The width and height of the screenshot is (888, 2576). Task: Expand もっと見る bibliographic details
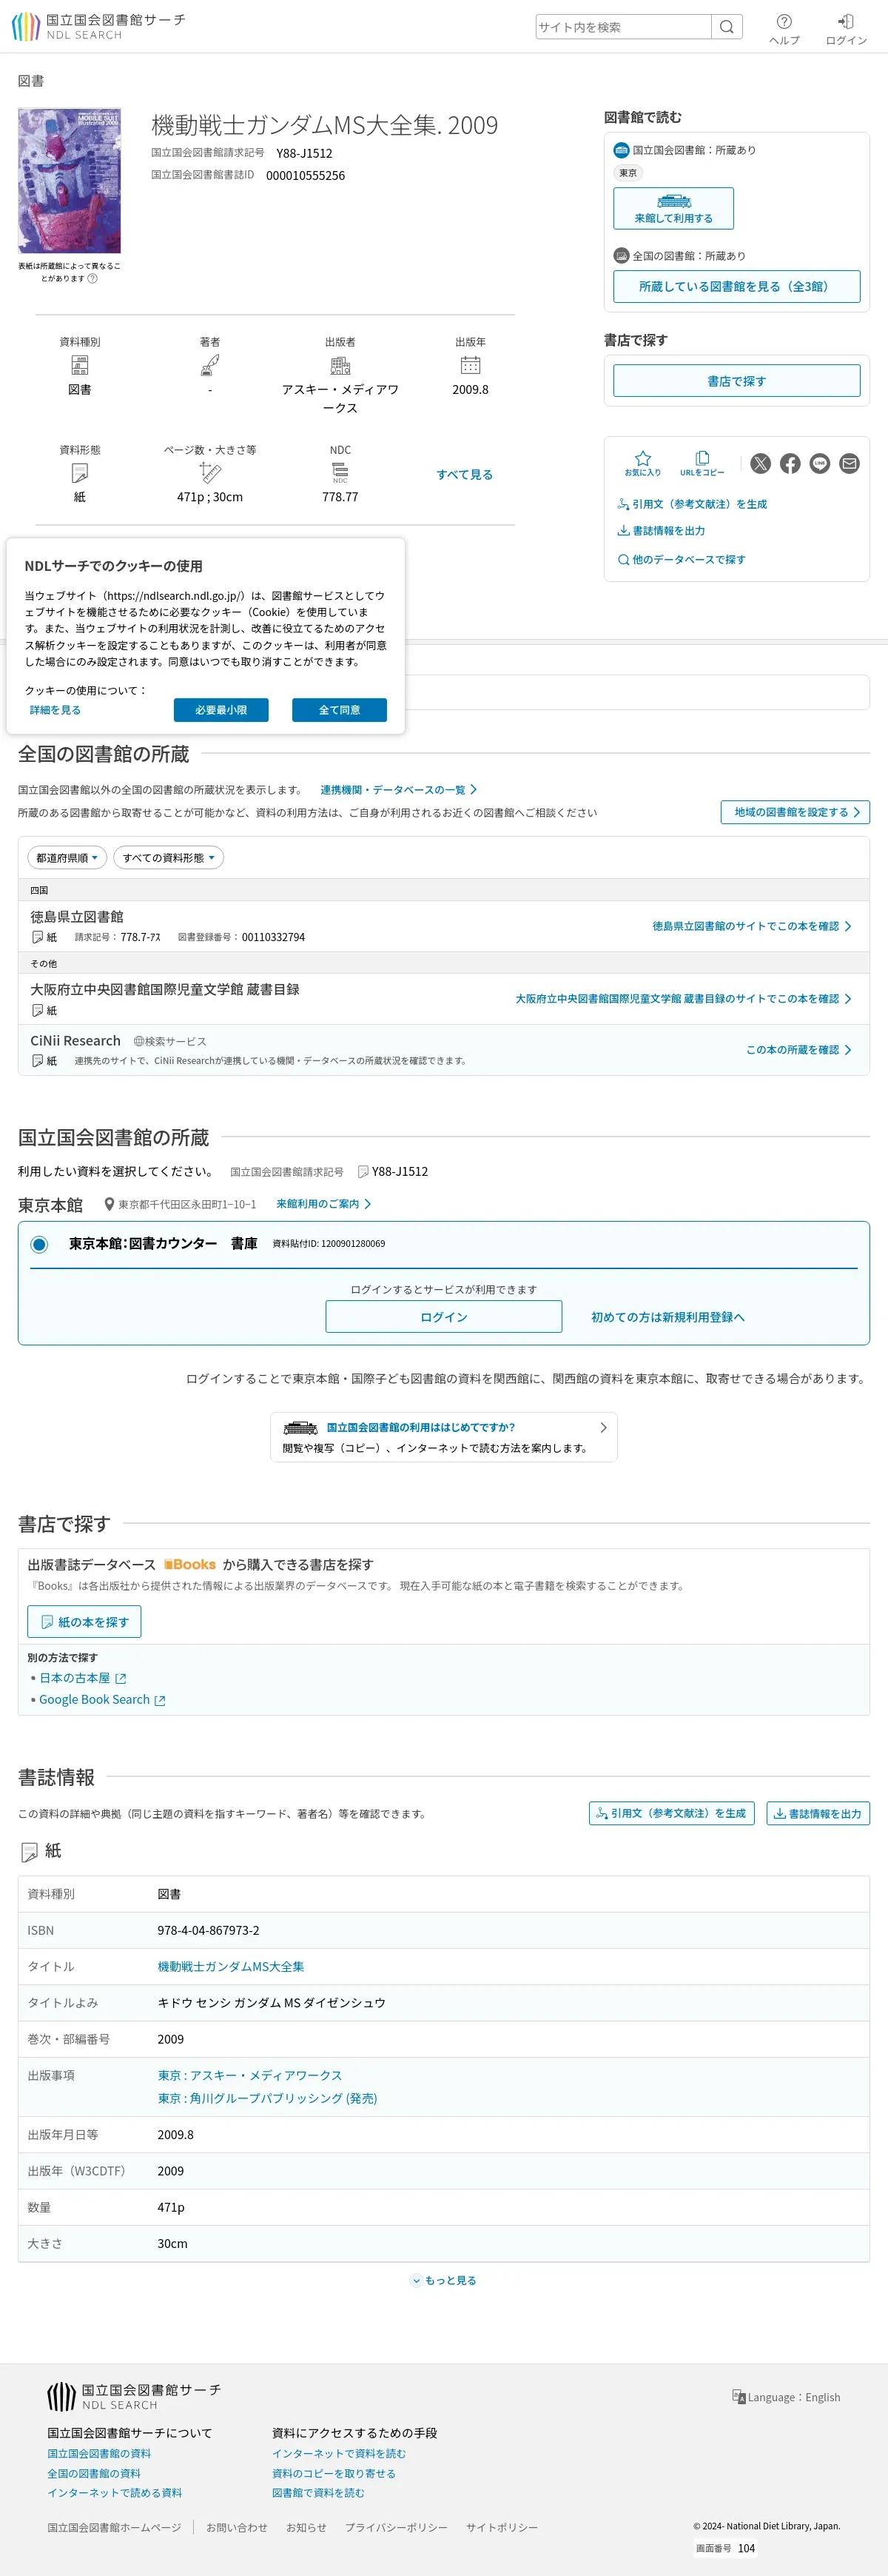coord(443,2280)
